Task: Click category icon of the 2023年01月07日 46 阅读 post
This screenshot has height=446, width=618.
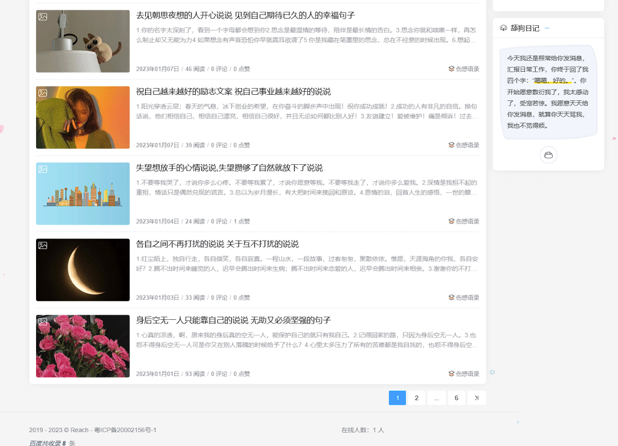Action: point(451,69)
